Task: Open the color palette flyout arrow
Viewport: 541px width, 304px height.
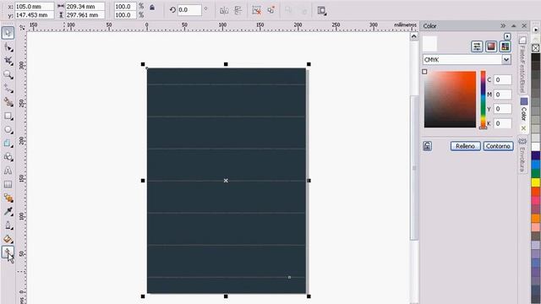Action: click(536, 30)
